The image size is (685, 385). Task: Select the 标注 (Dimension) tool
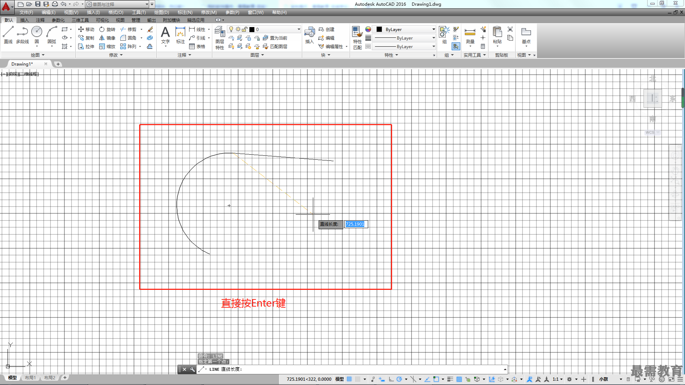pyautogui.click(x=181, y=35)
